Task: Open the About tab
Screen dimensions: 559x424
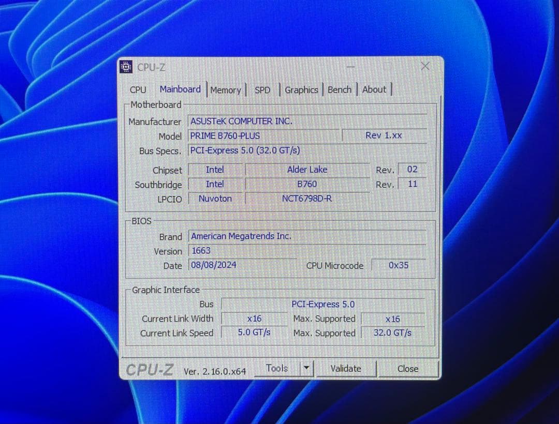Action: coord(374,89)
